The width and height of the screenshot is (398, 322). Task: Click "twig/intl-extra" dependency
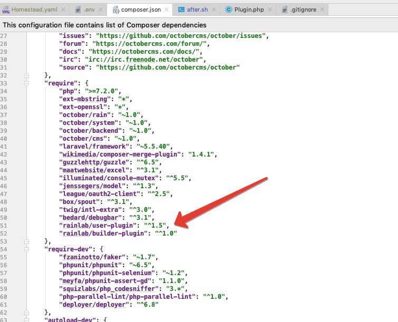tap(90, 210)
